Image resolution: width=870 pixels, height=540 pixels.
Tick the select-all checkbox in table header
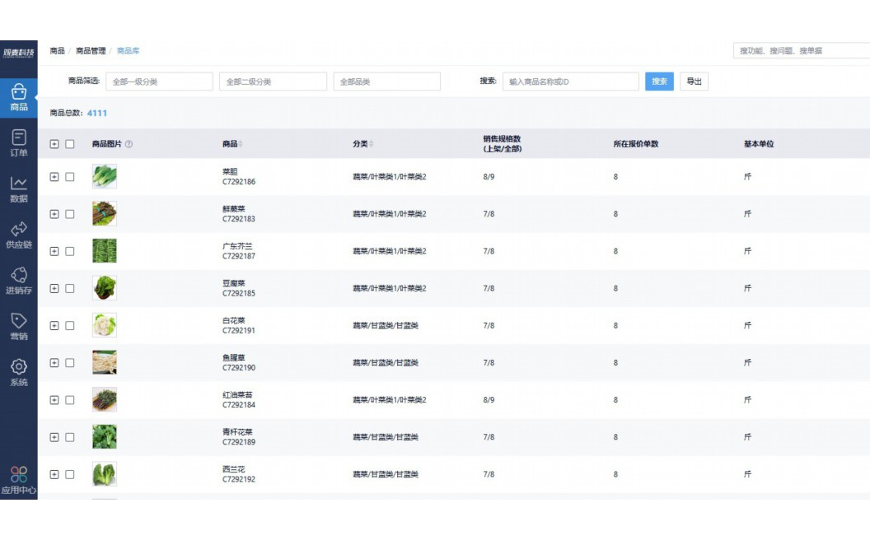[70, 144]
